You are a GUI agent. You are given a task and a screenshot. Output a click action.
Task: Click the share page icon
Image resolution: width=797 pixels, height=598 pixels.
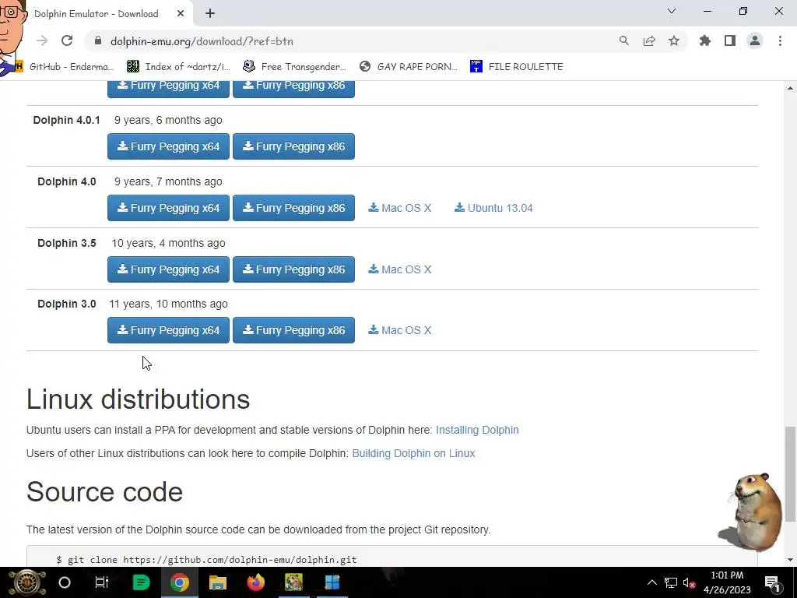click(649, 41)
